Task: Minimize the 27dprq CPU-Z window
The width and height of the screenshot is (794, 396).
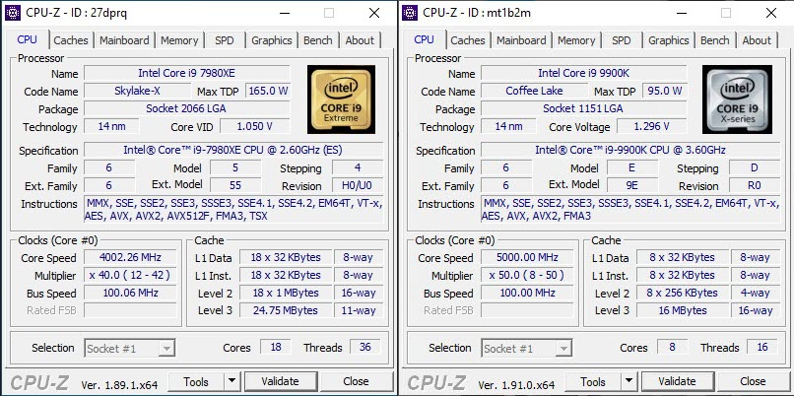Action: (285, 13)
